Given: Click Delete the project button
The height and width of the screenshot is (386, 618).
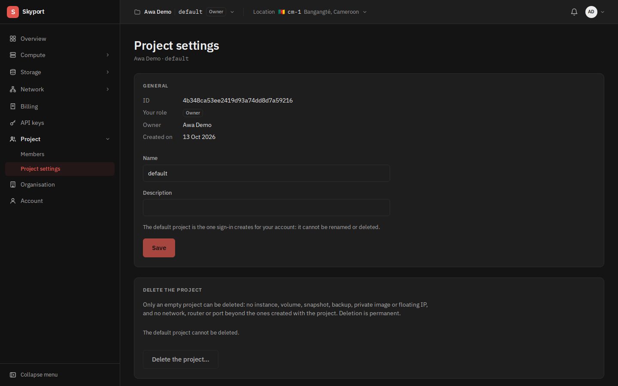Looking at the screenshot, I should click(181, 359).
